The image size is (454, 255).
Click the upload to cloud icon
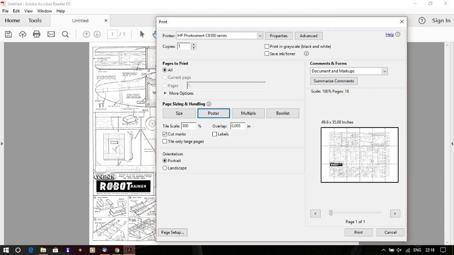[x=22, y=34]
